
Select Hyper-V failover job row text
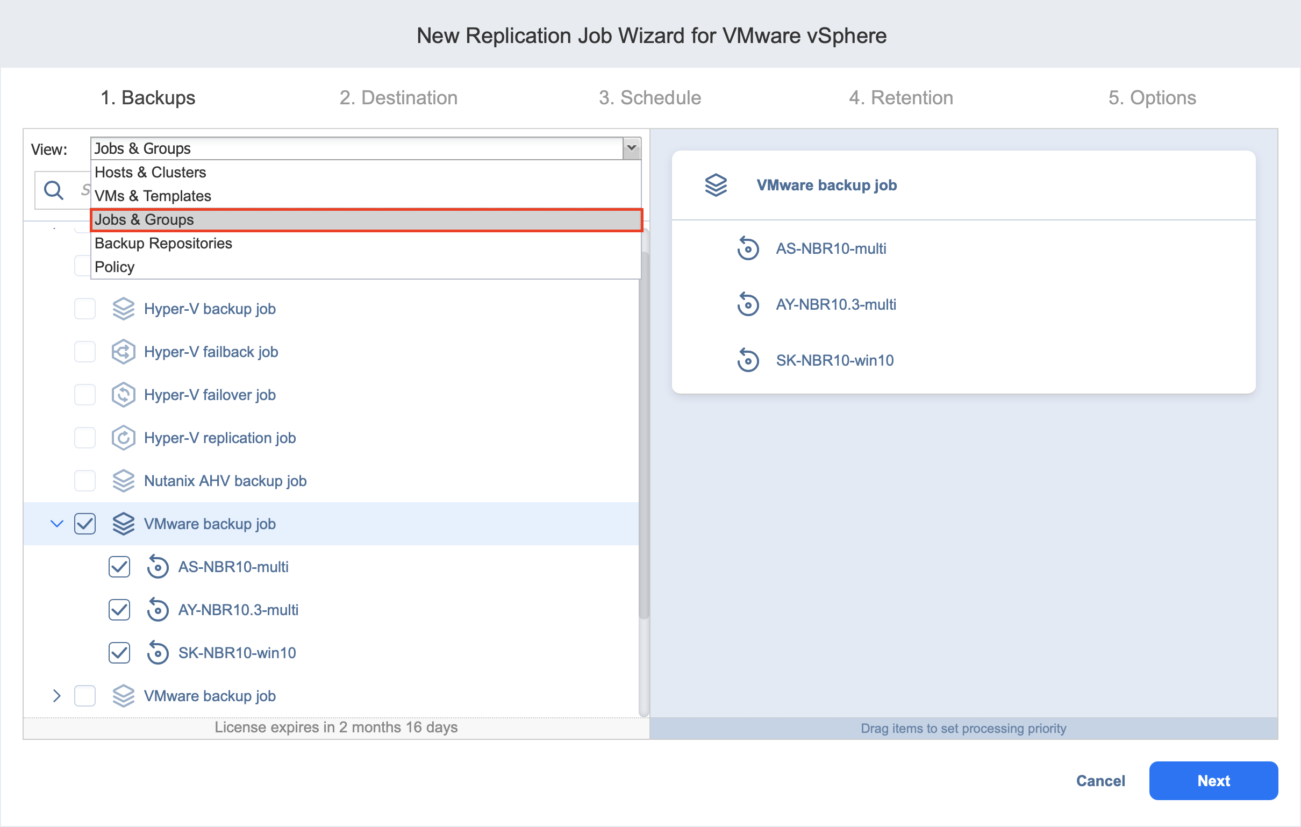[210, 395]
